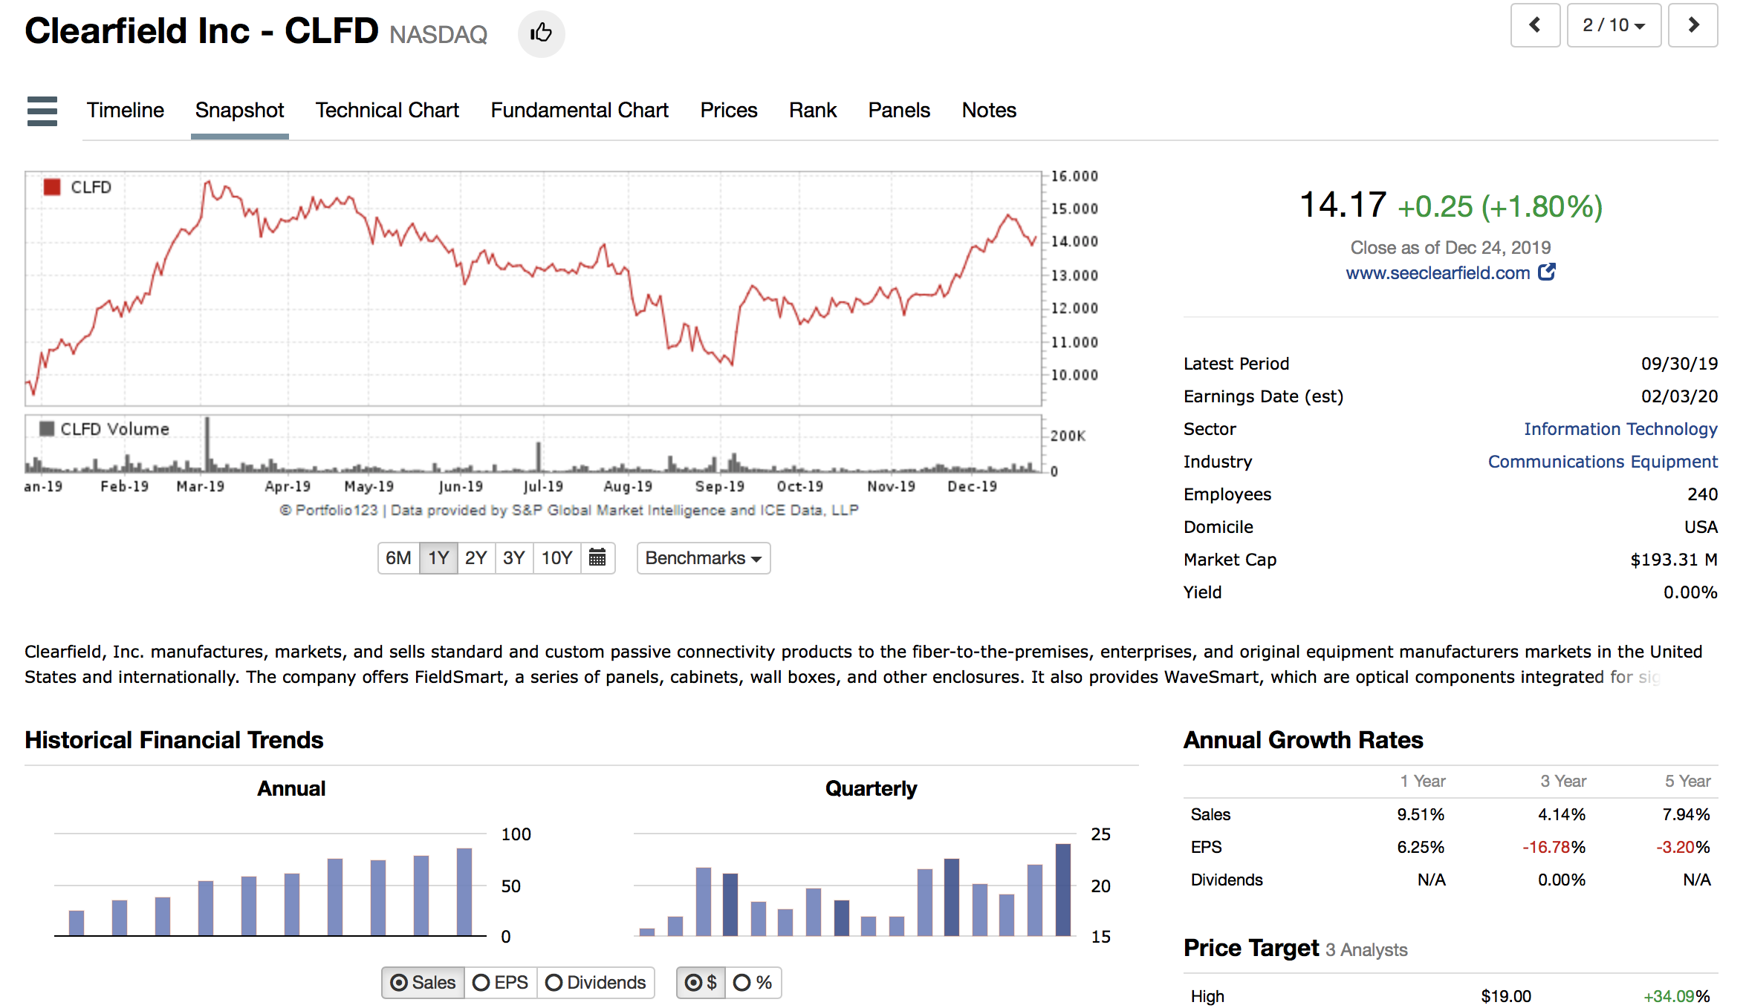Screen dimensions: 1746x1008
Task: Click the red CLFD legend swatch
Action: (x=52, y=187)
